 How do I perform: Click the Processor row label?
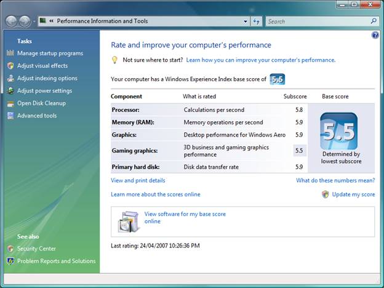pos(126,110)
